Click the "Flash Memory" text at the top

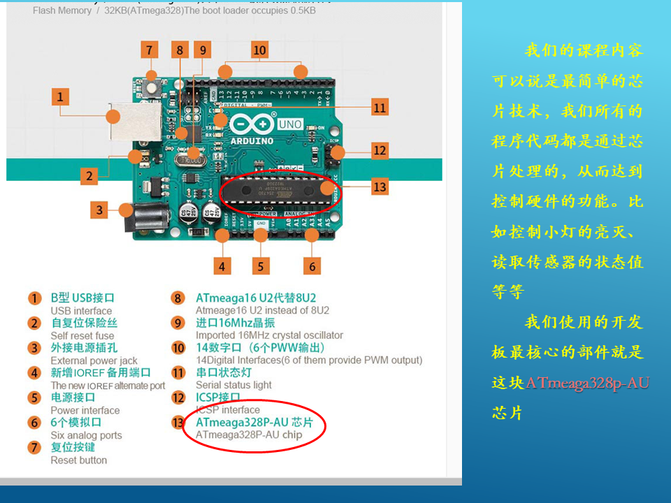click(62, 11)
